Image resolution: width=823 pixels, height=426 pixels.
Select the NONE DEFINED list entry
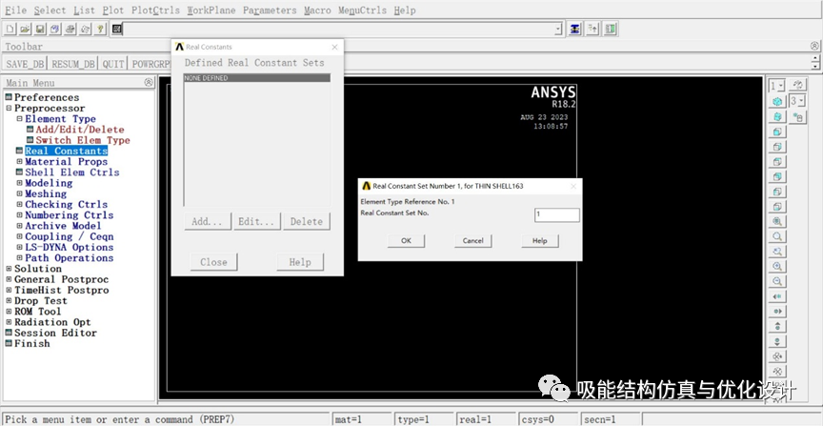coord(257,78)
